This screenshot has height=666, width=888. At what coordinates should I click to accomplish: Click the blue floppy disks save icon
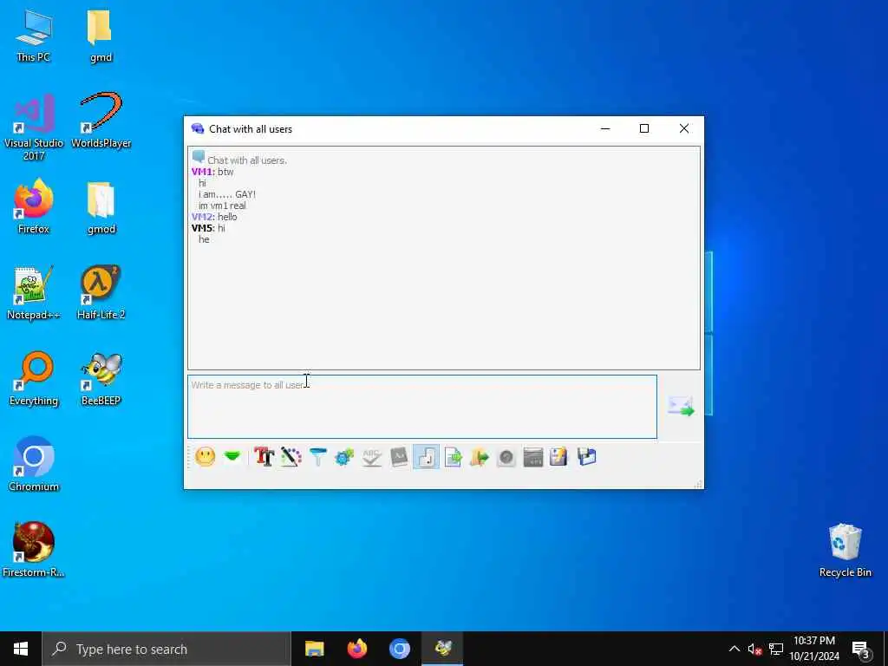coord(587,456)
